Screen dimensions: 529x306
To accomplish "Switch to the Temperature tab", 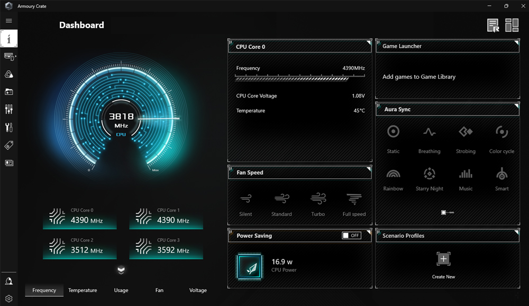I will (x=83, y=290).
